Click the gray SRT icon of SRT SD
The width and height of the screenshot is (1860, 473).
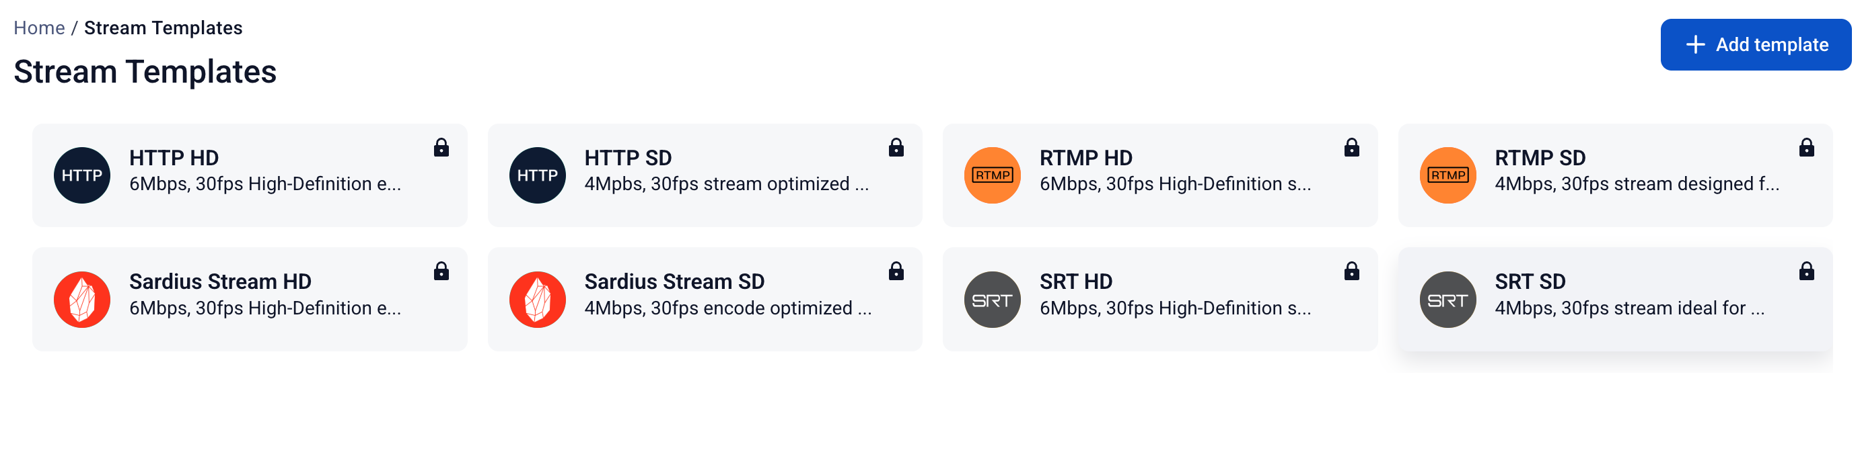[x=1447, y=299]
